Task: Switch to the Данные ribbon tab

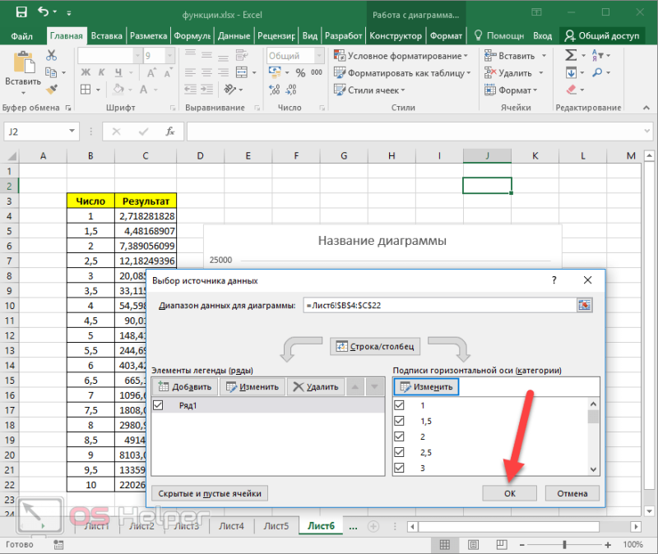Action: pos(234,36)
